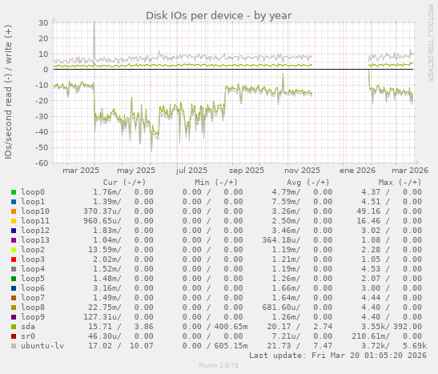Viewport: 438px width, 374px height.
Task: Select the loop7 legend label
Action: (x=33, y=298)
